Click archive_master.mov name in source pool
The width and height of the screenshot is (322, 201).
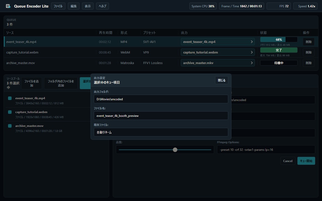29,126
